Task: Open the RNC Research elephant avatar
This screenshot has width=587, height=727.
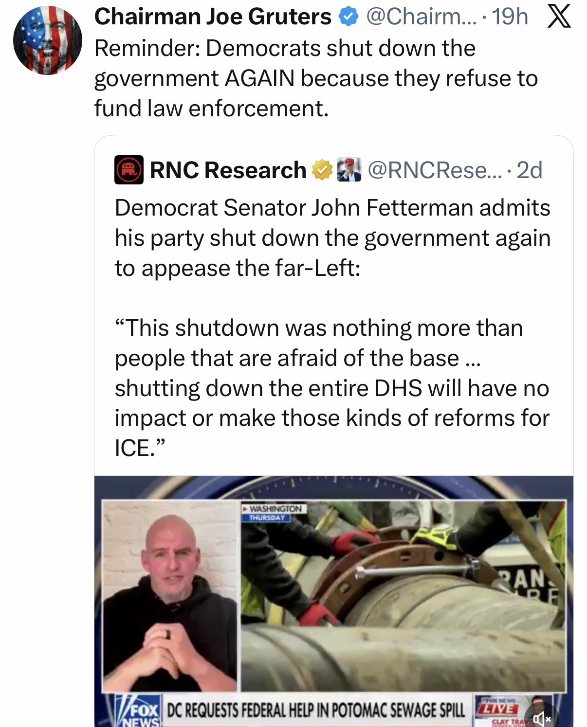Action: 128,170
